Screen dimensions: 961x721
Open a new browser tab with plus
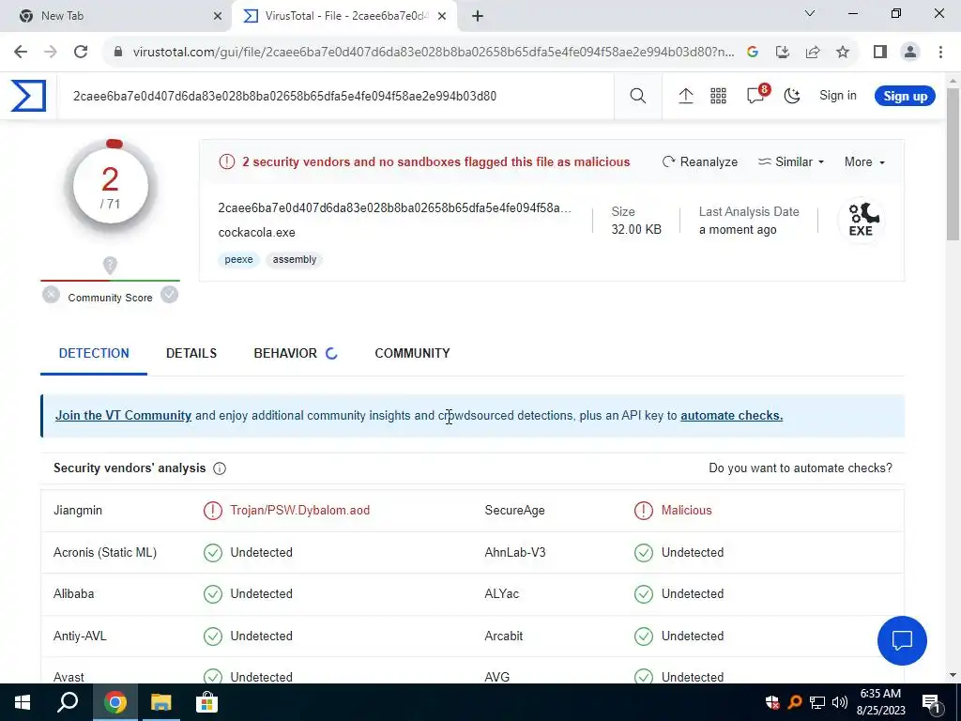(478, 16)
